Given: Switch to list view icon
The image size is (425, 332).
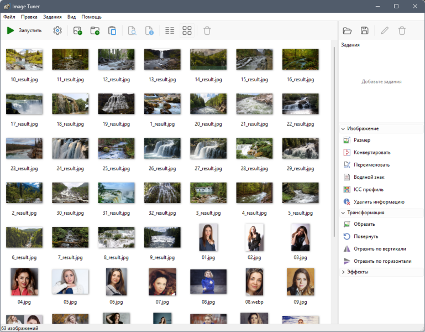Looking at the screenshot, I should coord(170,30).
